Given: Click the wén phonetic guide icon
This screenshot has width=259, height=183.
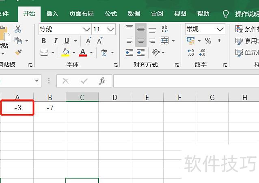Looking at the screenshot, I should pyautogui.click(x=104, y=52).
